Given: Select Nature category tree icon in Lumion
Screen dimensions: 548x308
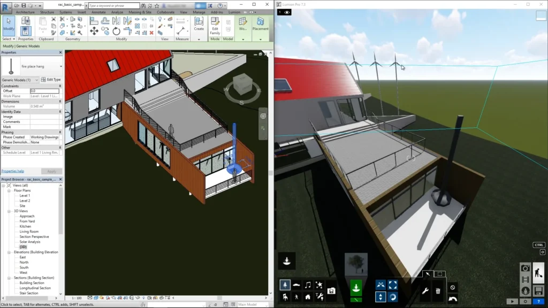Looking at the screenshot, I should (285, 285).
